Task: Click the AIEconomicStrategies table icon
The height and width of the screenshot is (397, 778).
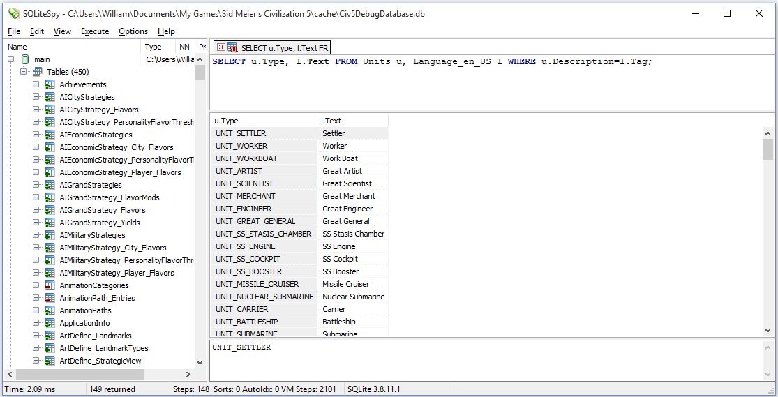Action: click(x=50, y=135)
